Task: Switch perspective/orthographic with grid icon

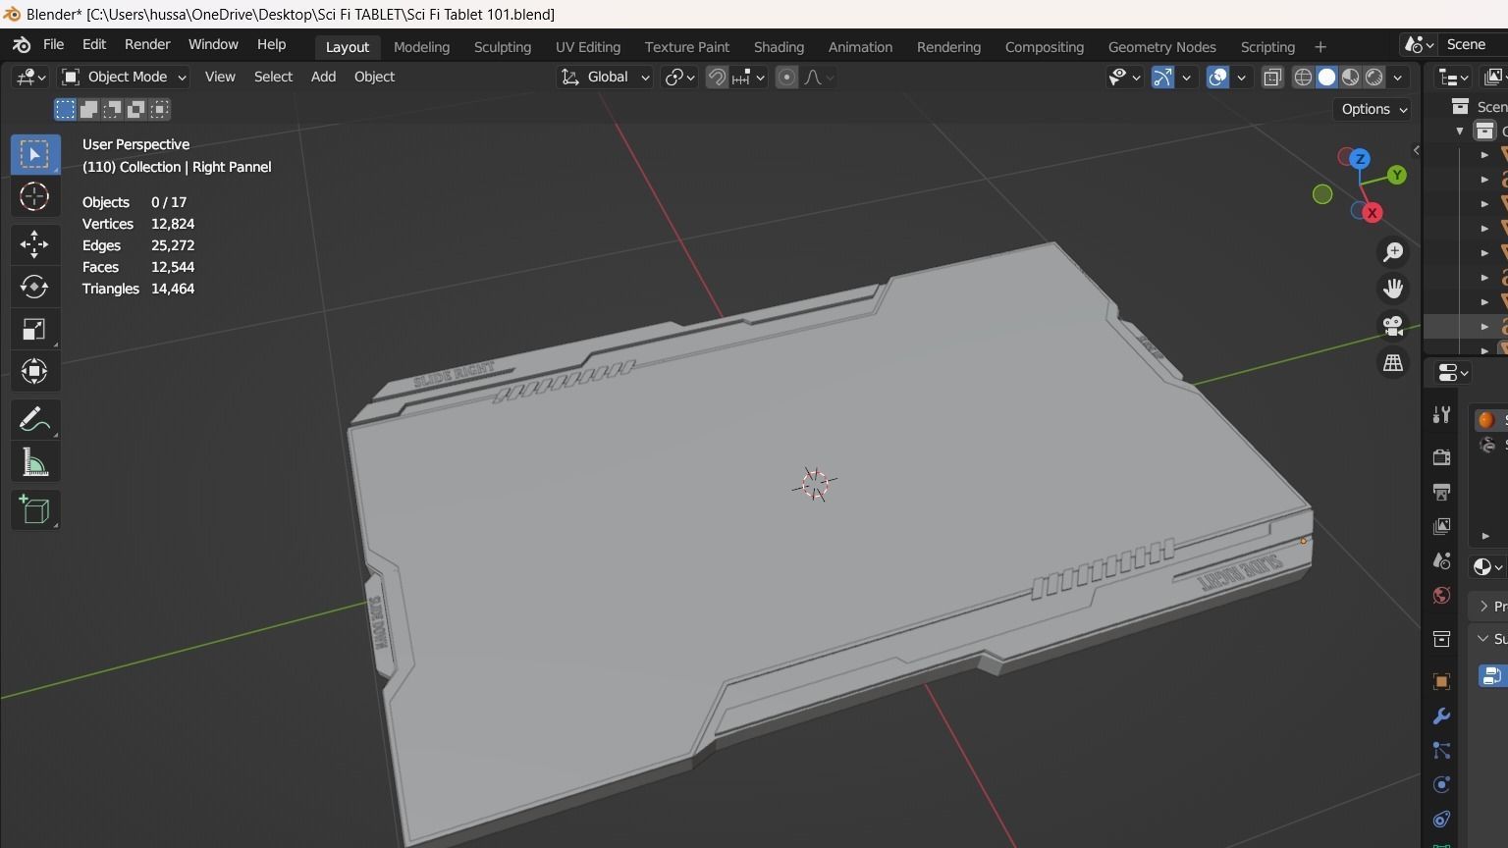Action: tap(1393, 362)
